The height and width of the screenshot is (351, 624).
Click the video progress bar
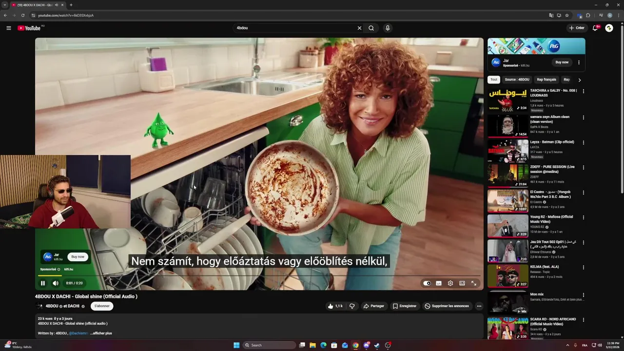(259, 276)
